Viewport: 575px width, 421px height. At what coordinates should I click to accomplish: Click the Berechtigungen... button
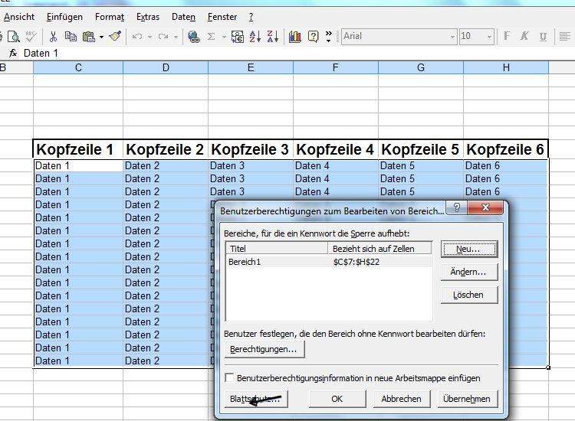pos(264,349)
